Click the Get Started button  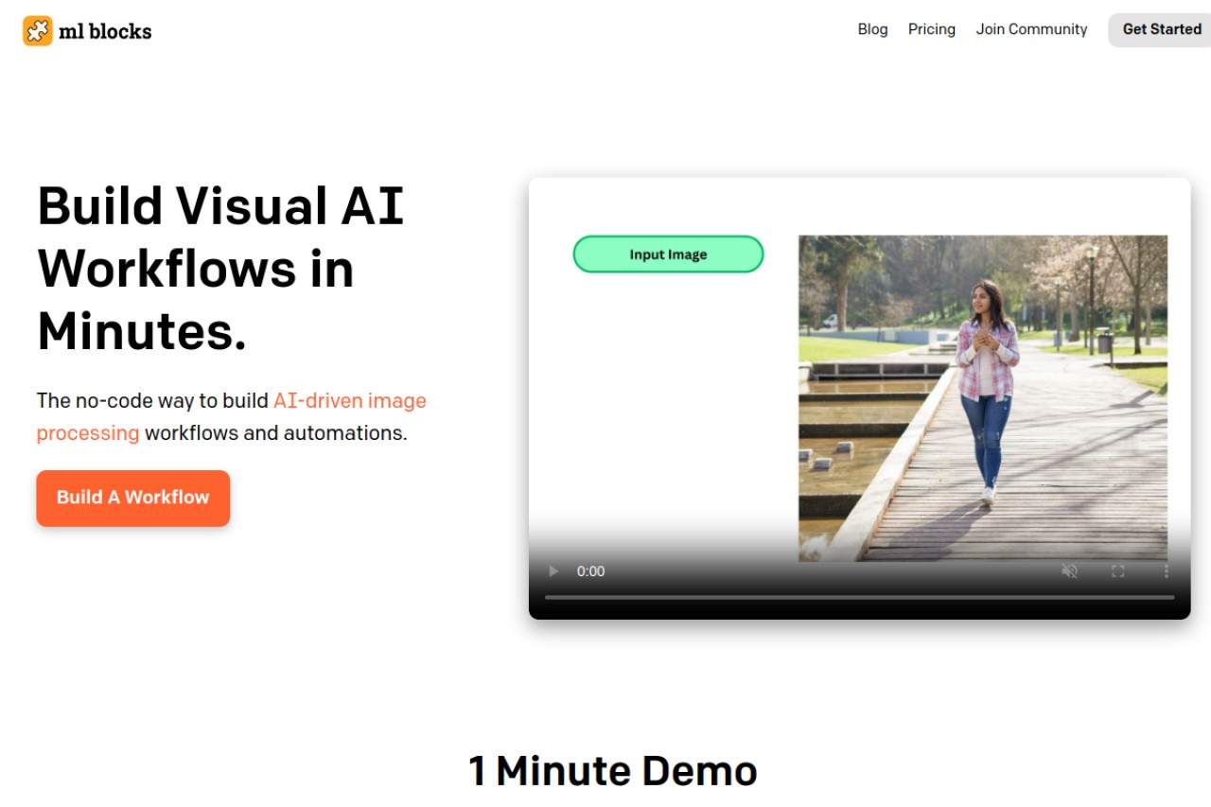tap(1161, 29)
